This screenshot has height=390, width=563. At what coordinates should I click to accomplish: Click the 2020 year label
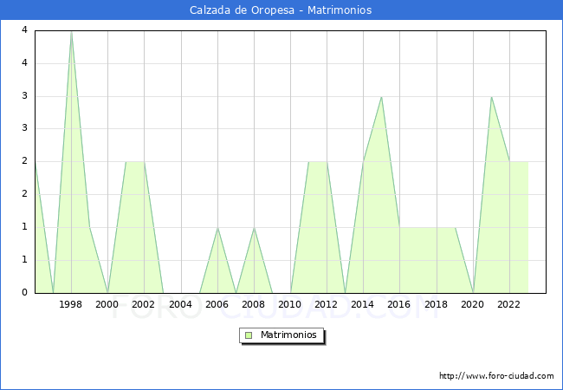tap(472, 304)
